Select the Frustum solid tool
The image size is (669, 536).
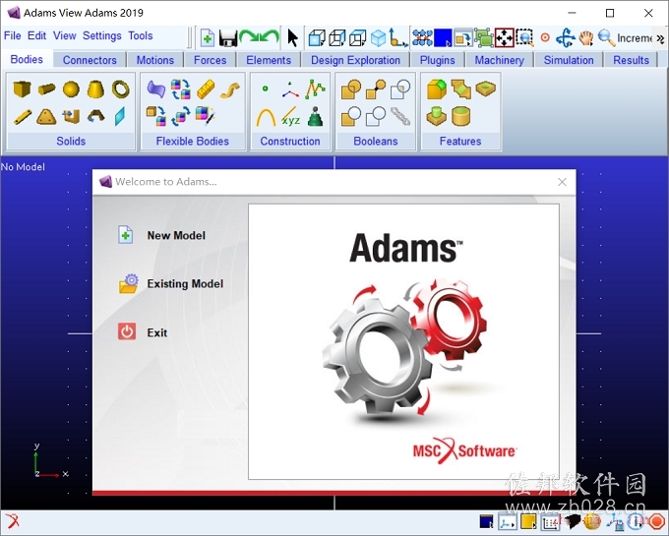tap(95, 89)
